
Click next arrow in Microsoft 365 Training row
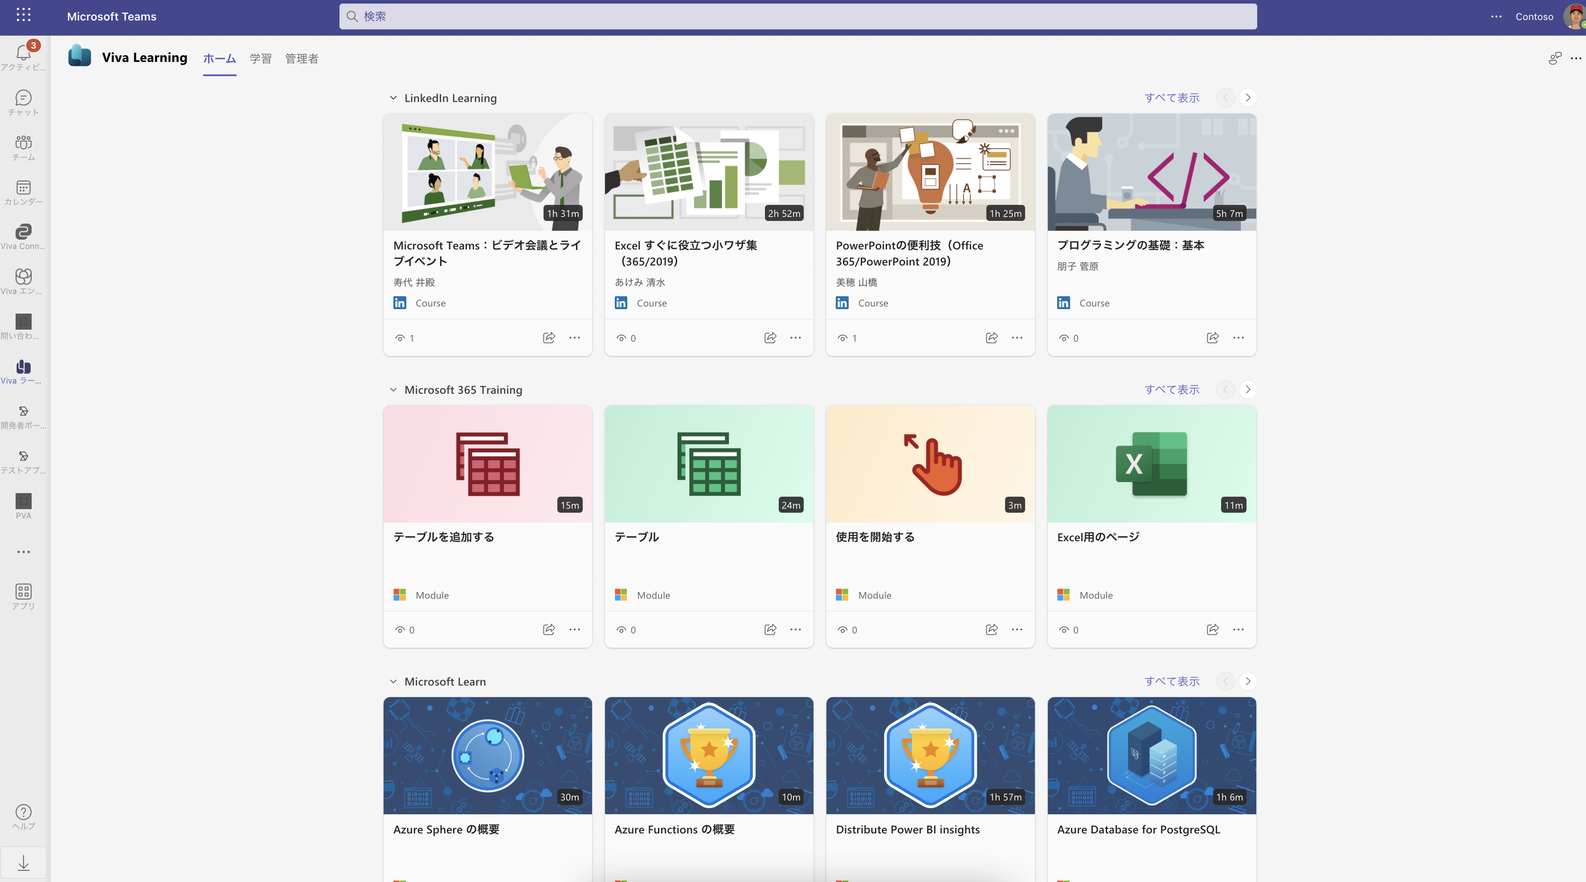pos(1248,390)
